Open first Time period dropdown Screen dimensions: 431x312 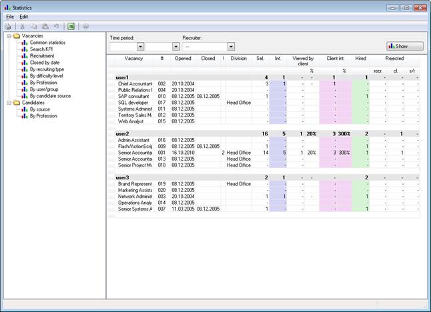141,47
